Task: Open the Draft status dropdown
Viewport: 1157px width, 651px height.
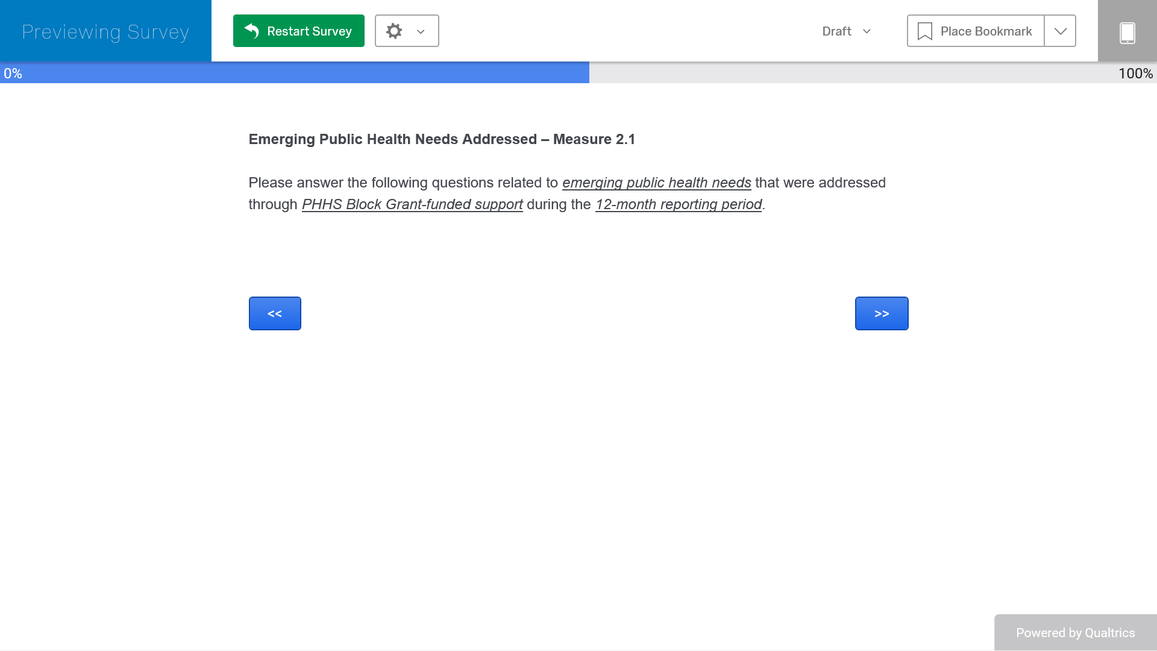Action: click(837, 31)
